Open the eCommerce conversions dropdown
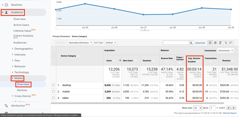The width and height of the screenshot is (239, 117). coord(226,51)
